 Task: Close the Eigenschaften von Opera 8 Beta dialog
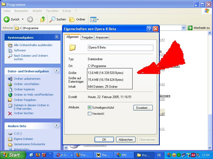pyautogui.click(x=155, y=29)
